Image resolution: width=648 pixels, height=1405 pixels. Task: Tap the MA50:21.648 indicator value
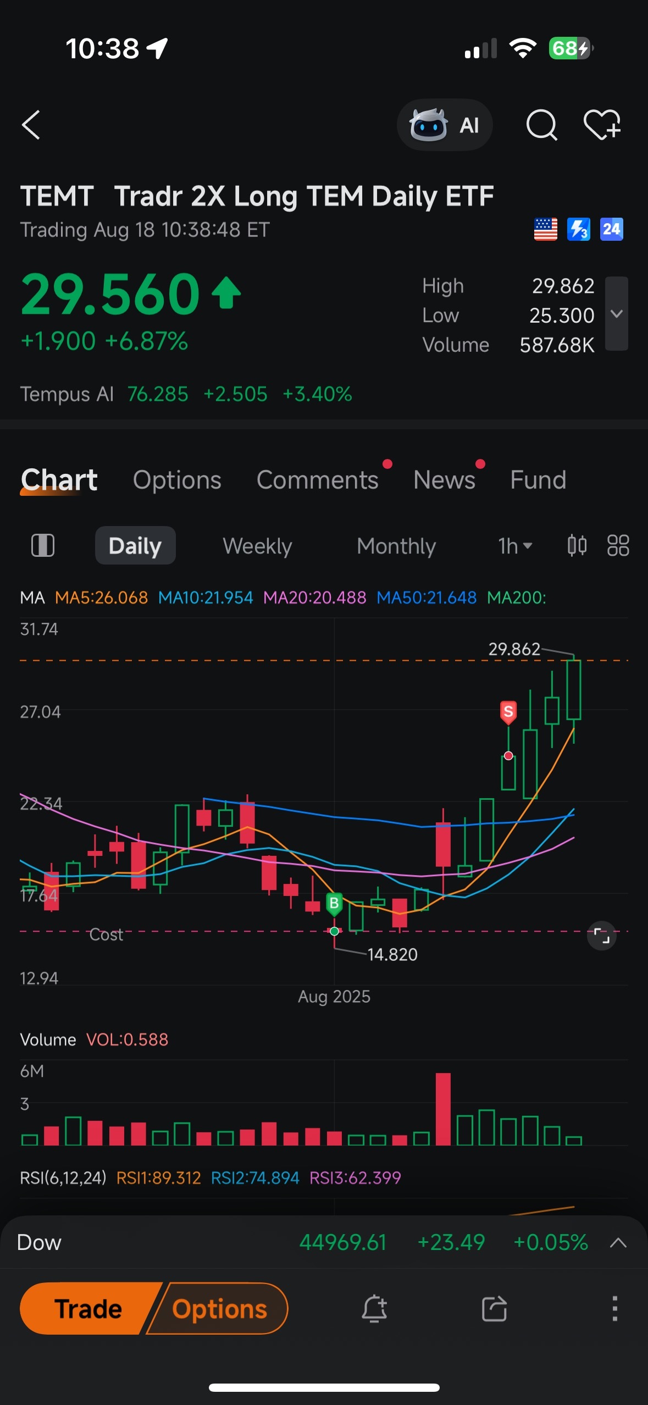427,598
